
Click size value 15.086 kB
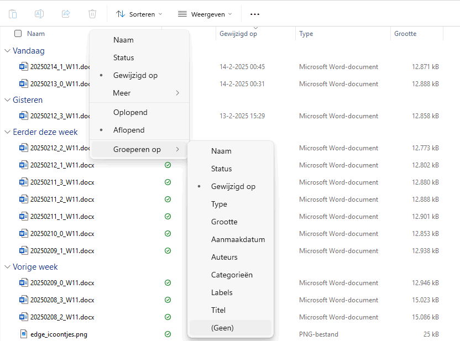pos(425,317)
